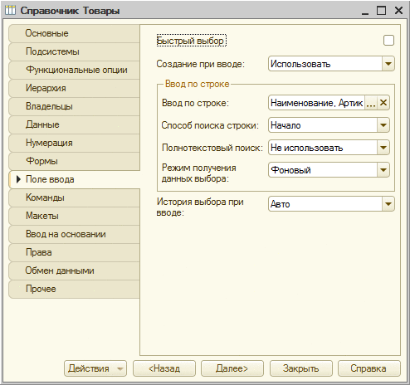Open the Создание при вводе dropdown
Viewport: 410px width, 385px height.
pyautogui.click(x=388, y=64)
